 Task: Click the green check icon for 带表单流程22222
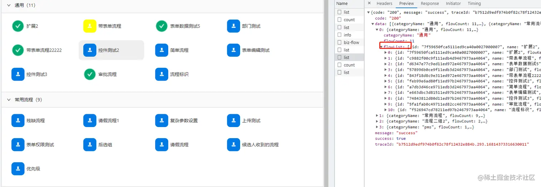(x=18, y=50)
